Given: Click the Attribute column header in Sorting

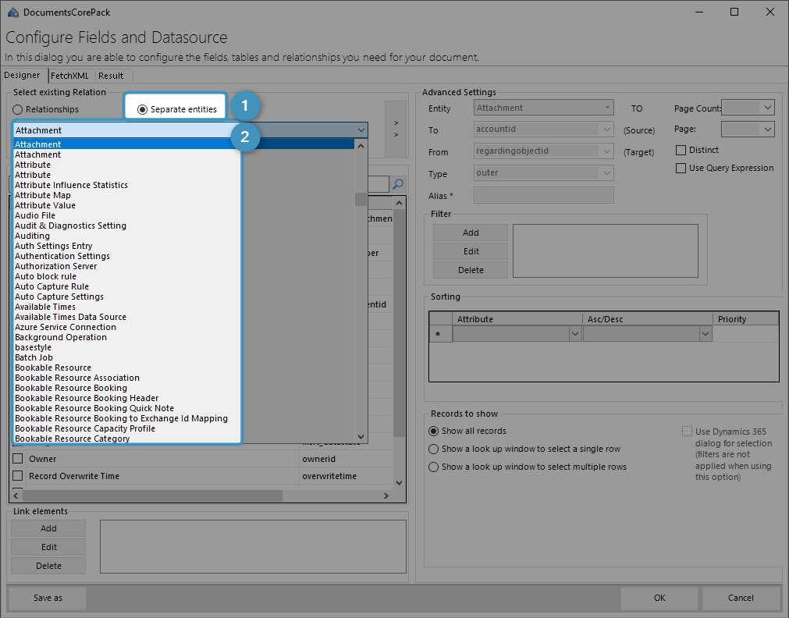Looking at the screenshot, I should tap(517, 319).
